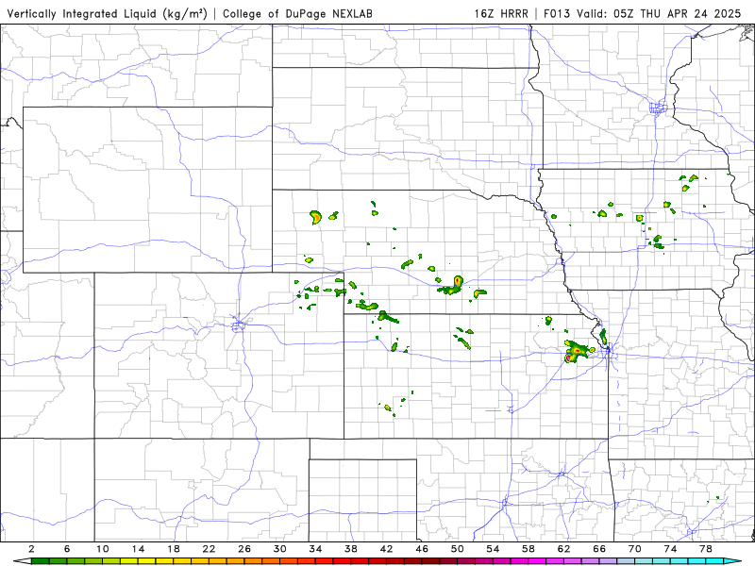755x566 pixels.
Task: Click the color scale label "18"
Action: coord(174,549)
